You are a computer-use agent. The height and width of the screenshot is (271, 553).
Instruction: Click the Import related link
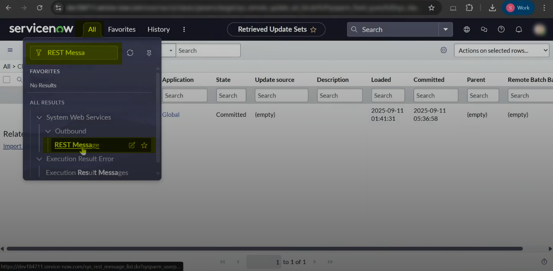point(12,146)
